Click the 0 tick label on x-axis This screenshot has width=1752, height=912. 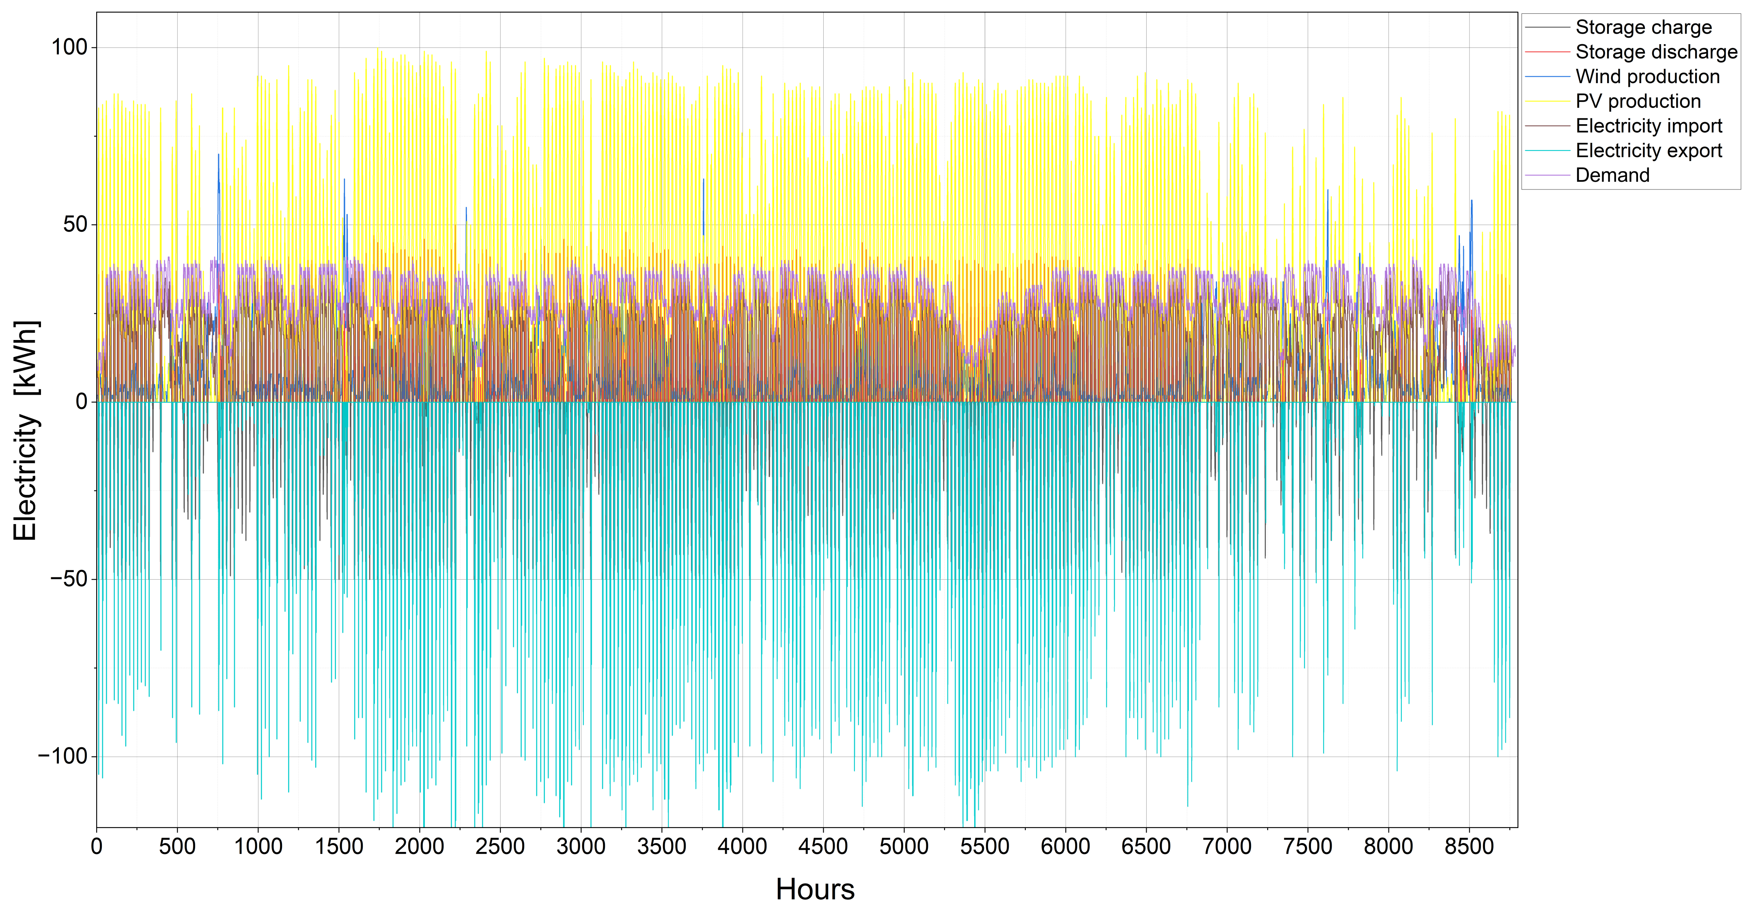point(97,847)
